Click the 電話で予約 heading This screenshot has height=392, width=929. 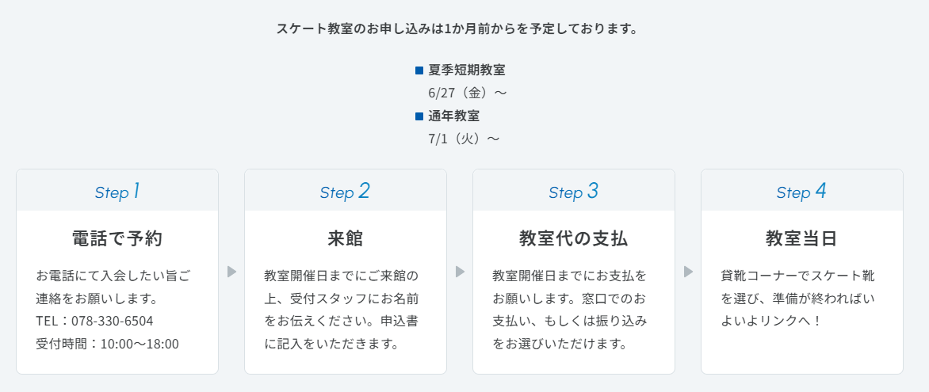pyautogui.click(x=117, y=238)
